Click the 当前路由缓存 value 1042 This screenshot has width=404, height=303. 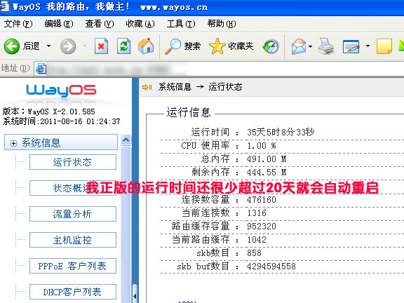(257, 240)
